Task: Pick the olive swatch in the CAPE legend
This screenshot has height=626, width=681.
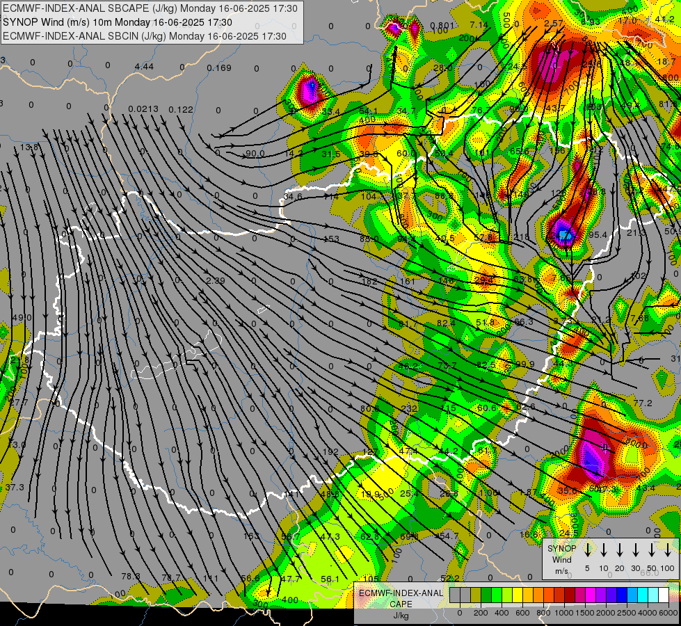Action: pos(476,595)
